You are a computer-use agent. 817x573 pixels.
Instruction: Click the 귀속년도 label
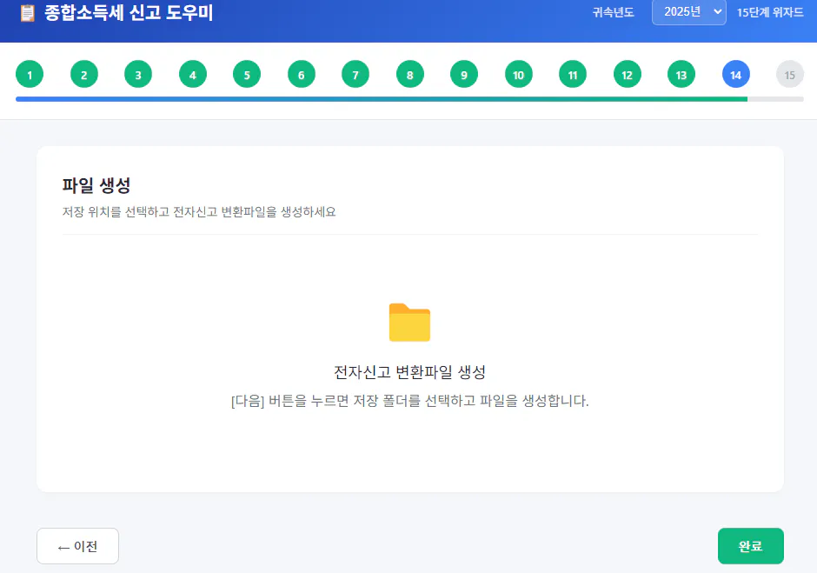click(613, 12)
